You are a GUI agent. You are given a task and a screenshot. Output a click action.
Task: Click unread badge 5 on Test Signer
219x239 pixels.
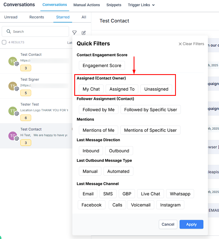click(26, 93)
